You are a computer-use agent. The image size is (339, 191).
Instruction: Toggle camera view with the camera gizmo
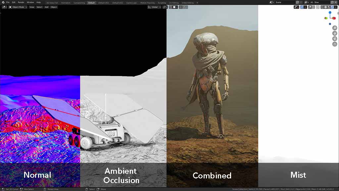click(335, 39)
